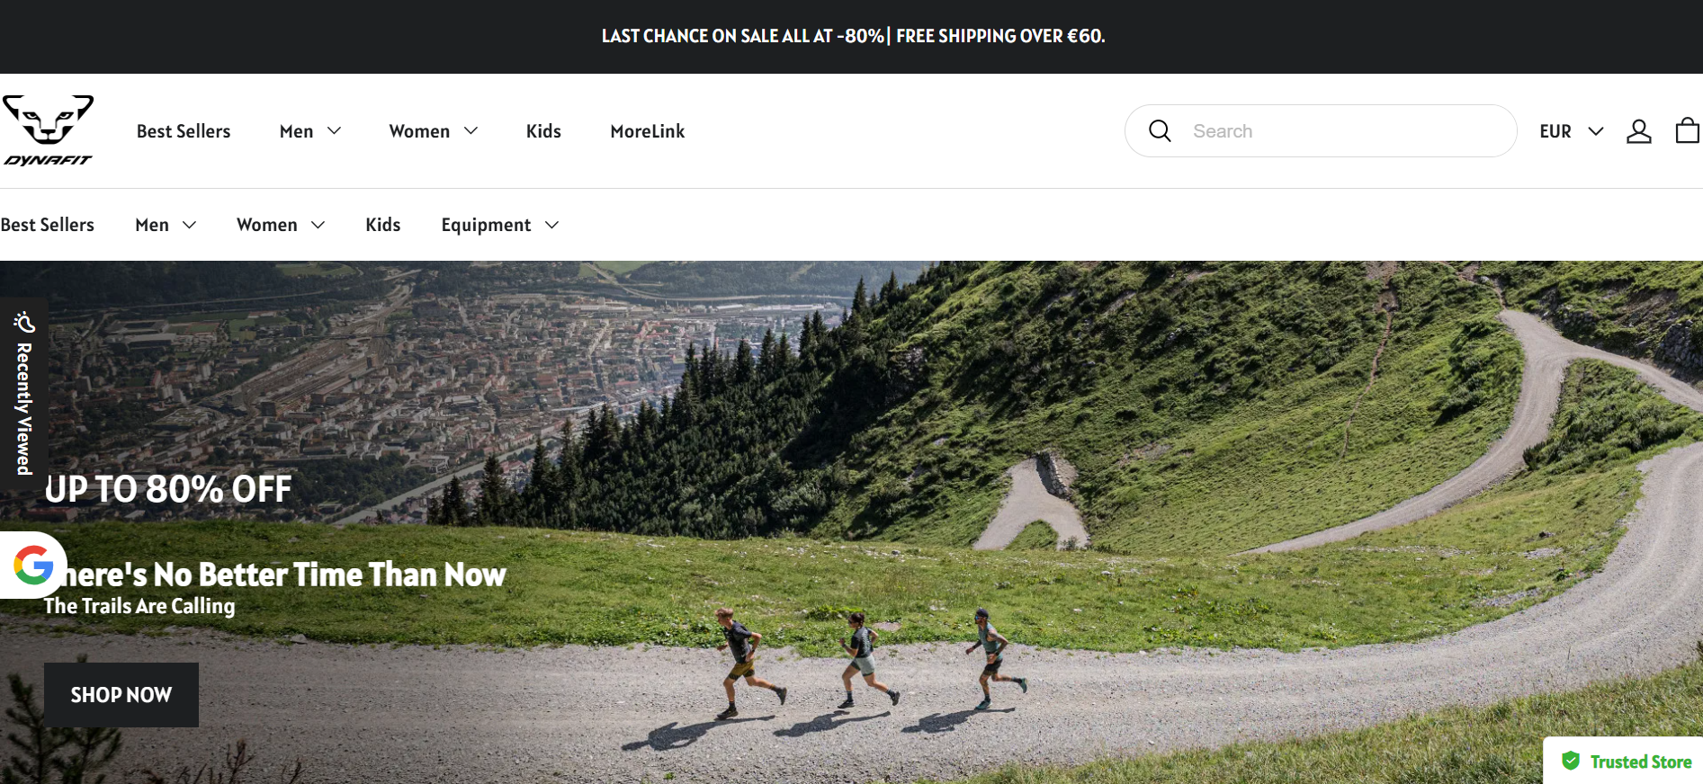
Task: Open the user account icon
Action: (x=1638, y=131)
